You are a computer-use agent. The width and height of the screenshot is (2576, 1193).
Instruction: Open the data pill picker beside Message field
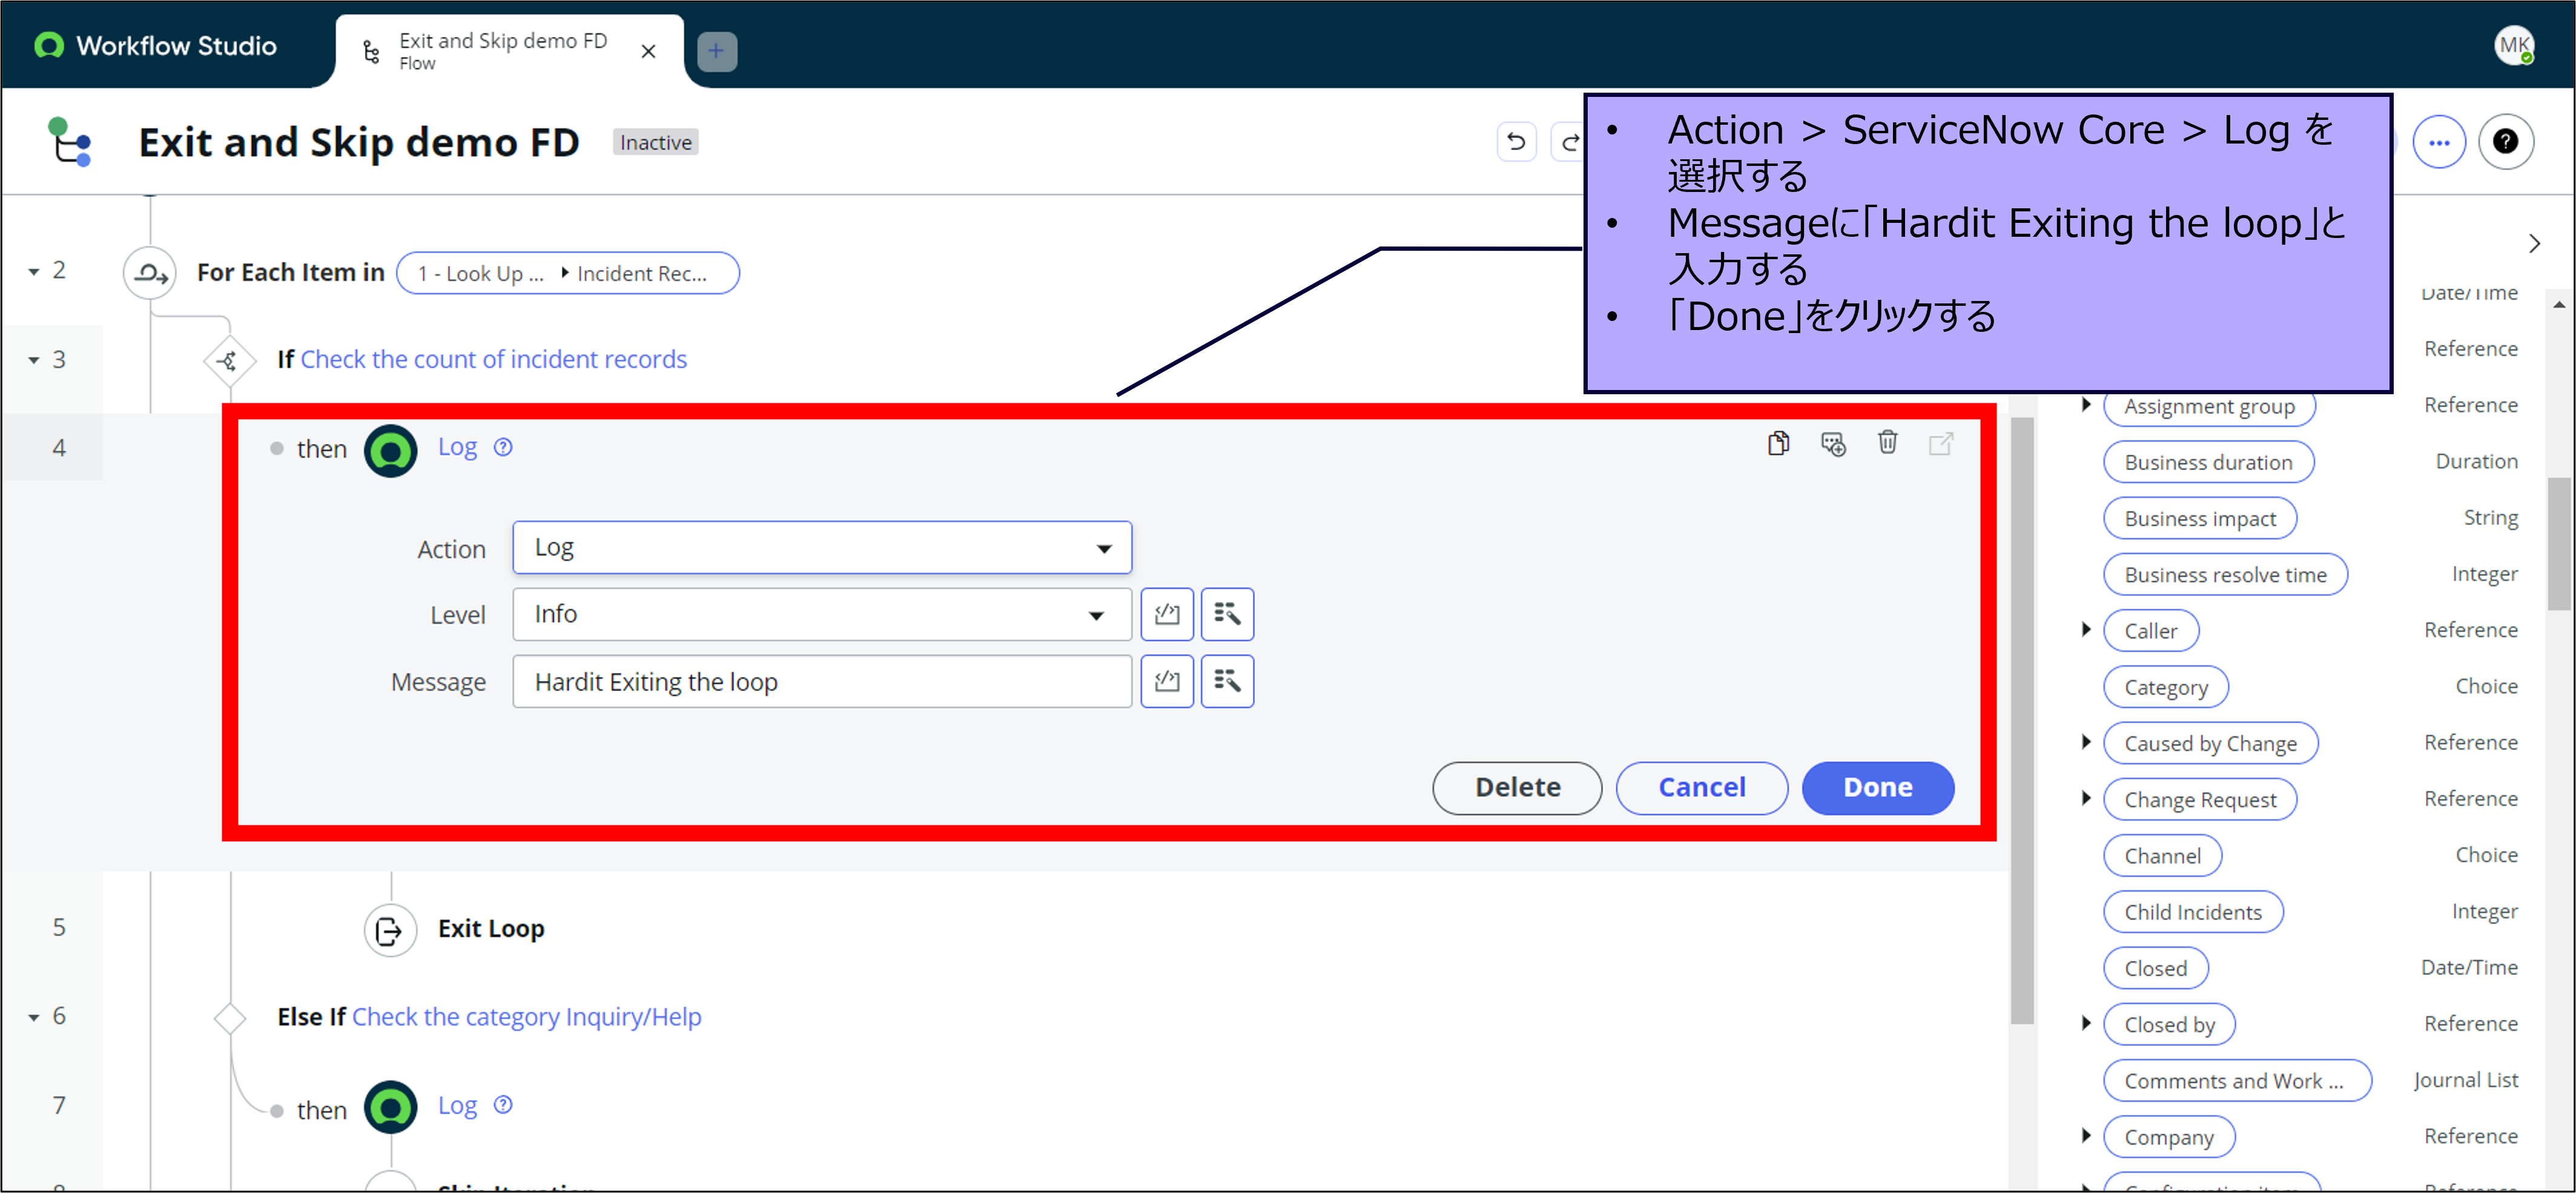pos(1227,681)
